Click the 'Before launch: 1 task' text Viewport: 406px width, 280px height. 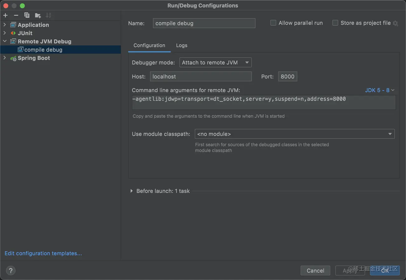pyautogui.click(x=163, y=191)
